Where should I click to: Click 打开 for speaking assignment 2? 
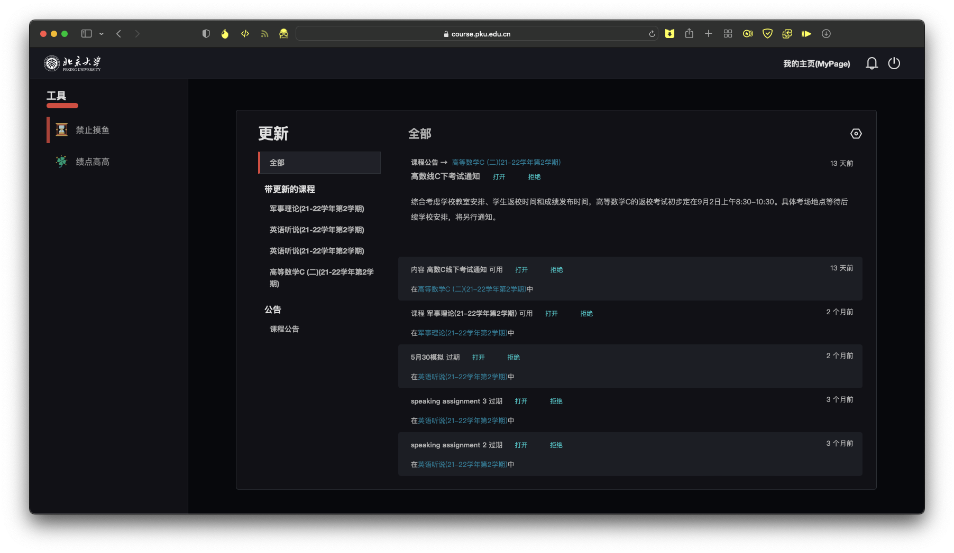[521, 445]
